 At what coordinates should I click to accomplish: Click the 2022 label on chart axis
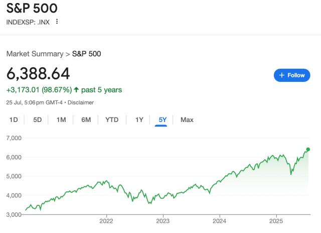pyautogui.click(x=106, y=220)
